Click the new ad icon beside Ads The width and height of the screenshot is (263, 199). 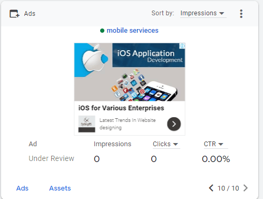(14, 14)
